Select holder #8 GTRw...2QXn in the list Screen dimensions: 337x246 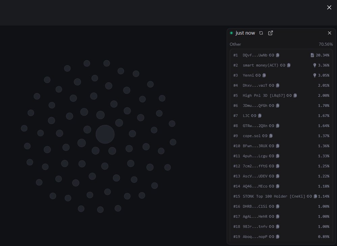[255, 126]
